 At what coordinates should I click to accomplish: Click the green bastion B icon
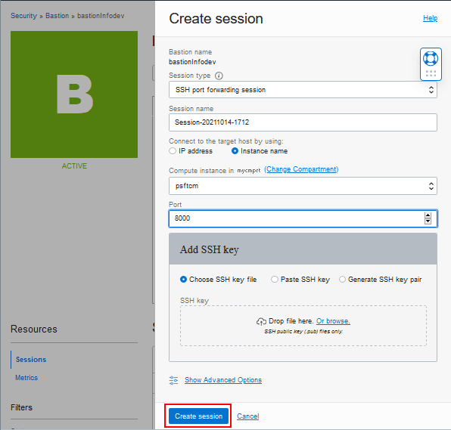tap(74, 94)
